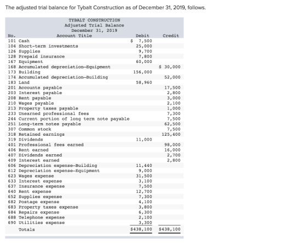
Task: Click the introductory sentence about Tybalt Construction
Action: coord(105,8)
